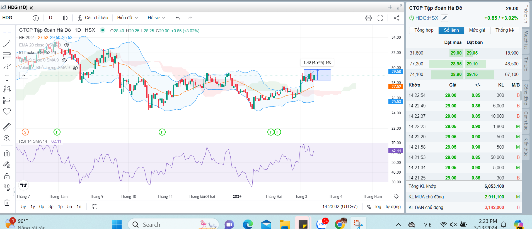This screenshot has height=229, width=532.
Task: Open Google Chrome from the taskbar
Action: (x=340, y=224)
